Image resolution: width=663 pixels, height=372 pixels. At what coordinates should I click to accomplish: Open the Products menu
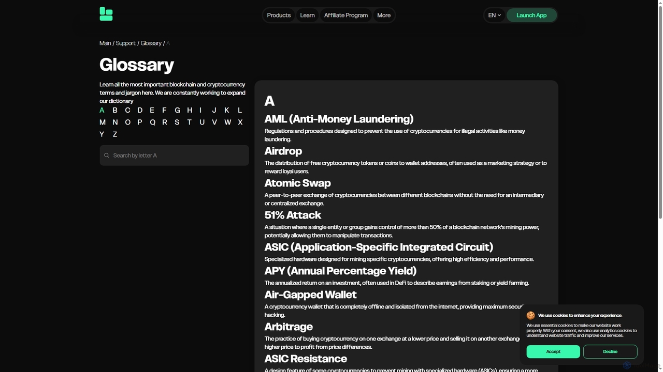279,16
